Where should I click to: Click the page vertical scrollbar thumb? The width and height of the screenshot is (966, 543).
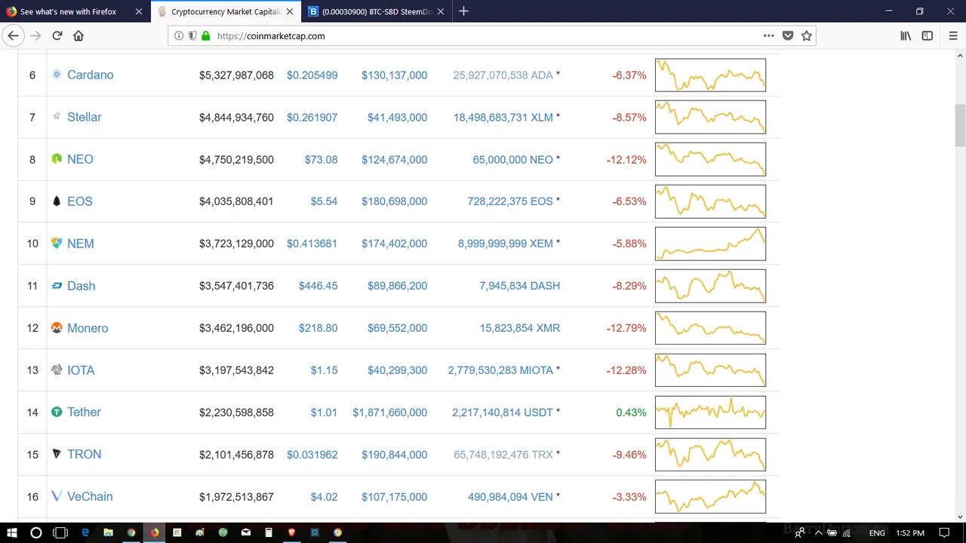pyautogui.click(x=960, y=126)
